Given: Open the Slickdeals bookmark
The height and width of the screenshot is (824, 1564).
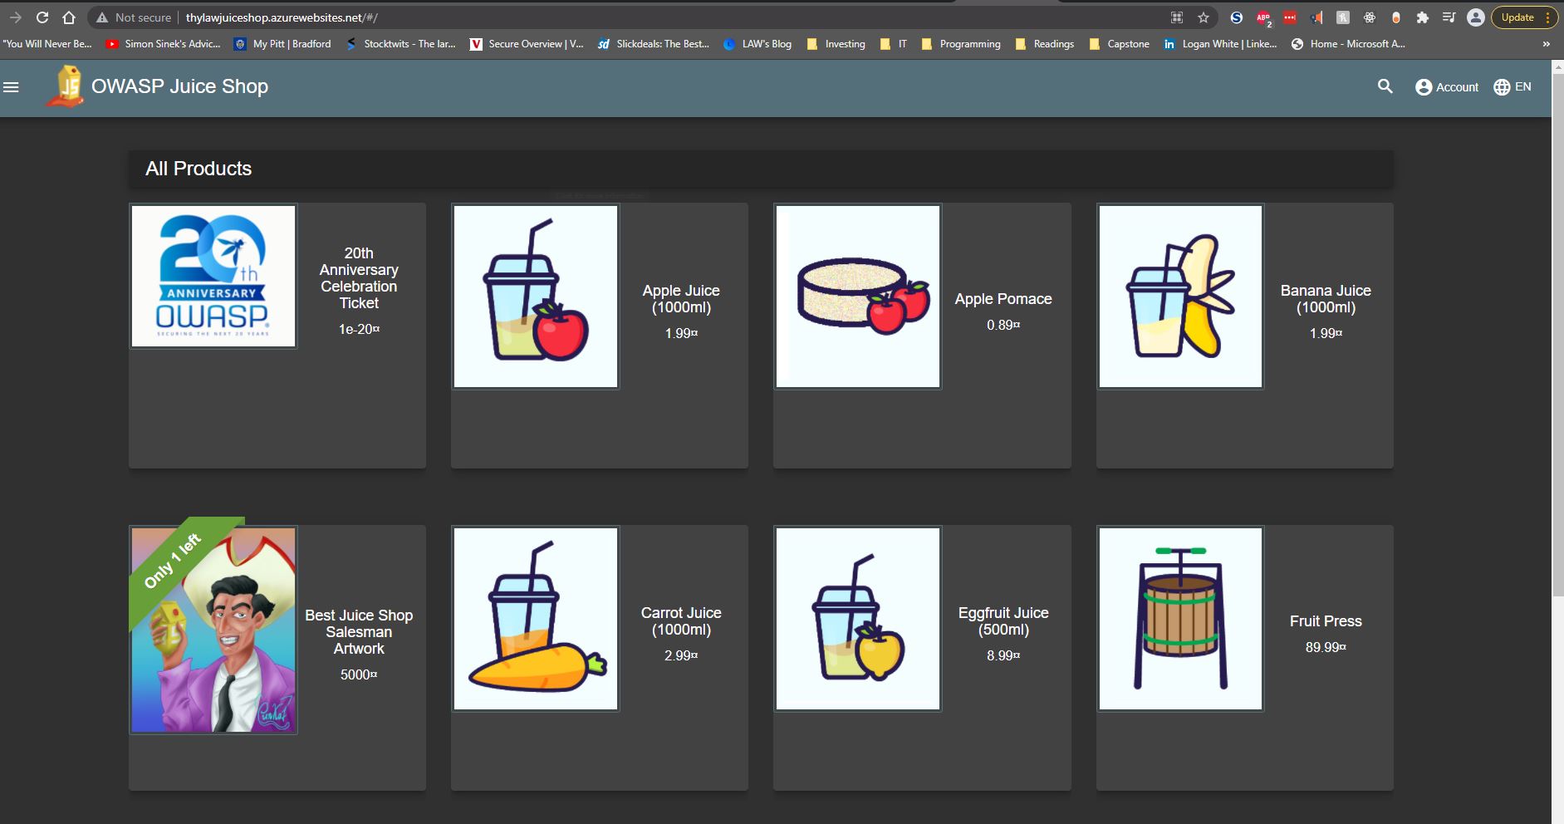Looking at the screenshot, I should coord(654,44).
